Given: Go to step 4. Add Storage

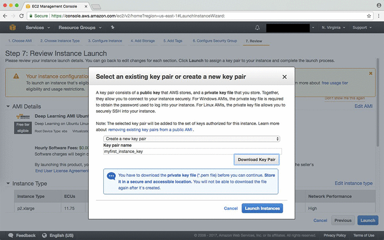Looking at the screenshot, I should point(143,41).
